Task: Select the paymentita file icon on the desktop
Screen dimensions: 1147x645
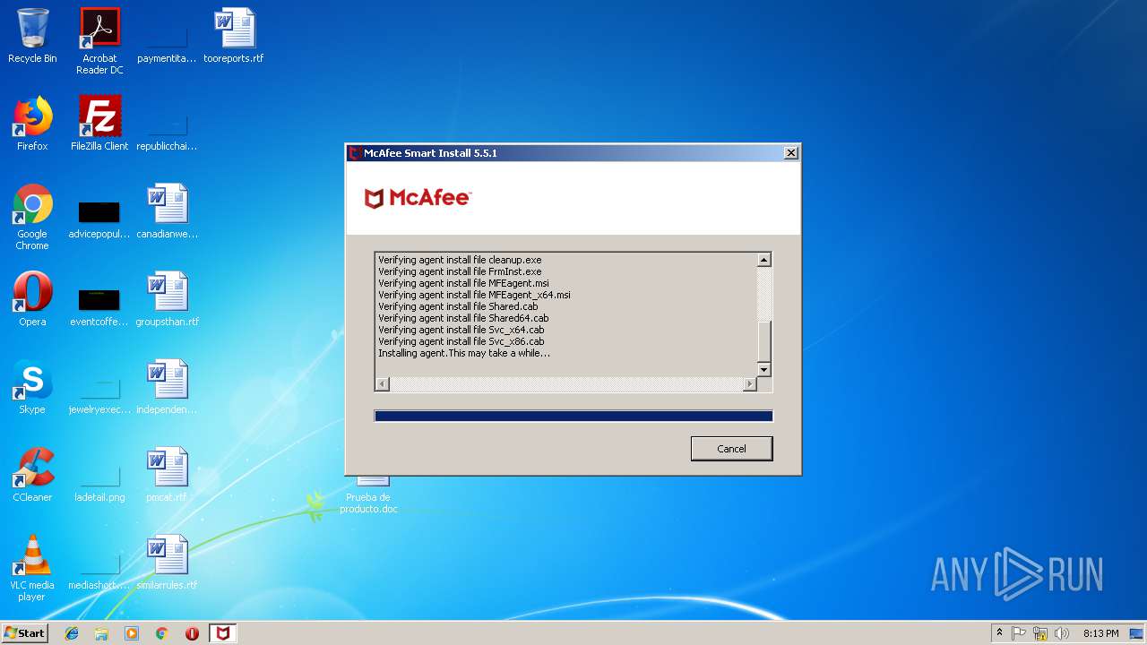Action: 167,36
